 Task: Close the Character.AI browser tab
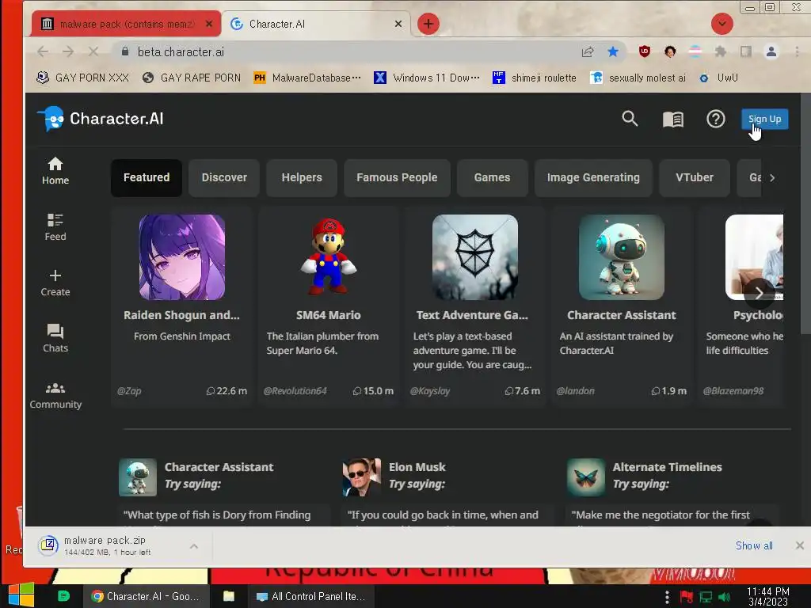tap(398, 24)
